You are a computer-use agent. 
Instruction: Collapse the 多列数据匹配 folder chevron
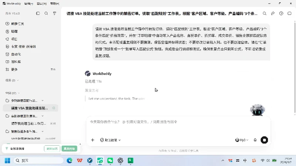43,101
